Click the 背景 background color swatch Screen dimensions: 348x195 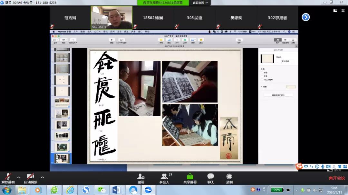pos(291,87)
